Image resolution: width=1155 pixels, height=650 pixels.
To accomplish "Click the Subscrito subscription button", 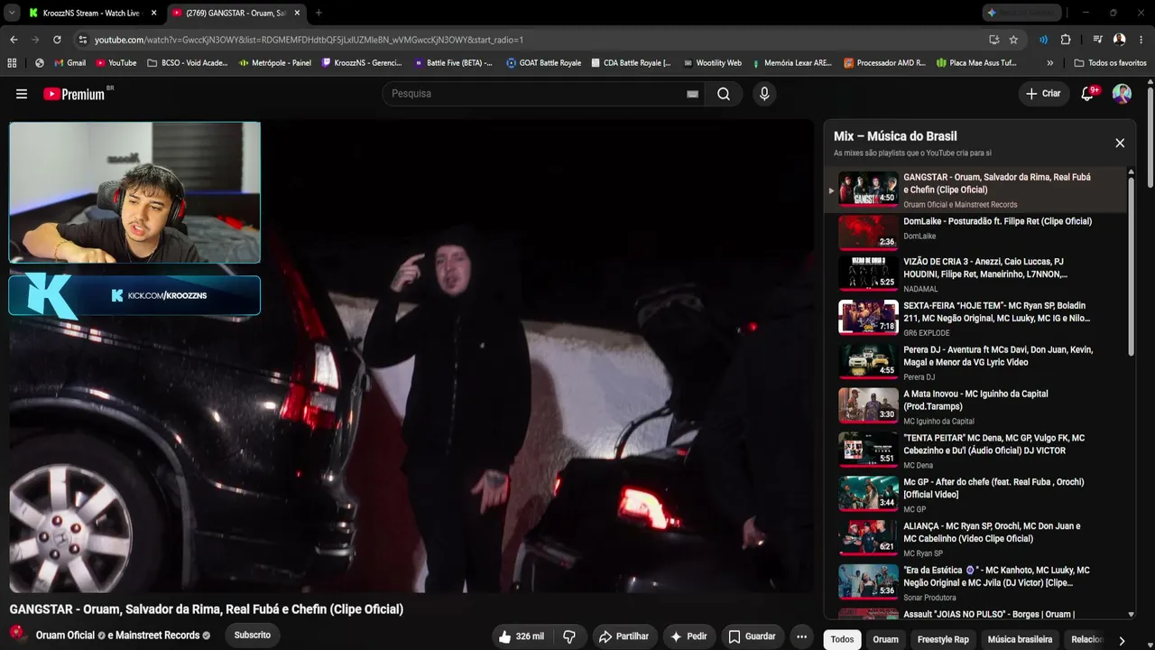I will 253,636.
